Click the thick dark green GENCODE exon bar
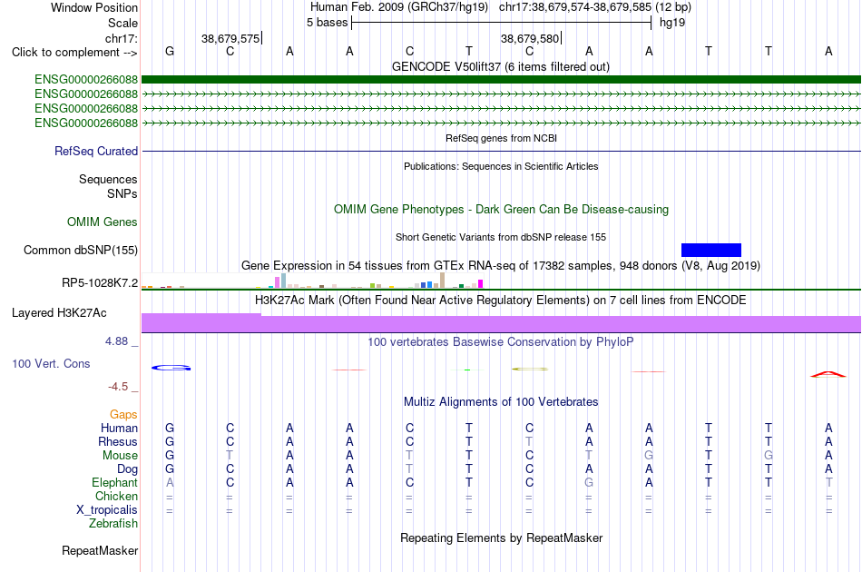 (501, 79)
